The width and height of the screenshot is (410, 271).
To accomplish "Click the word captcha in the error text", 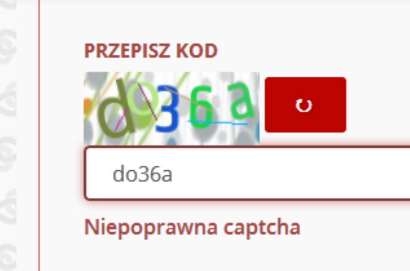I will 262,228.
